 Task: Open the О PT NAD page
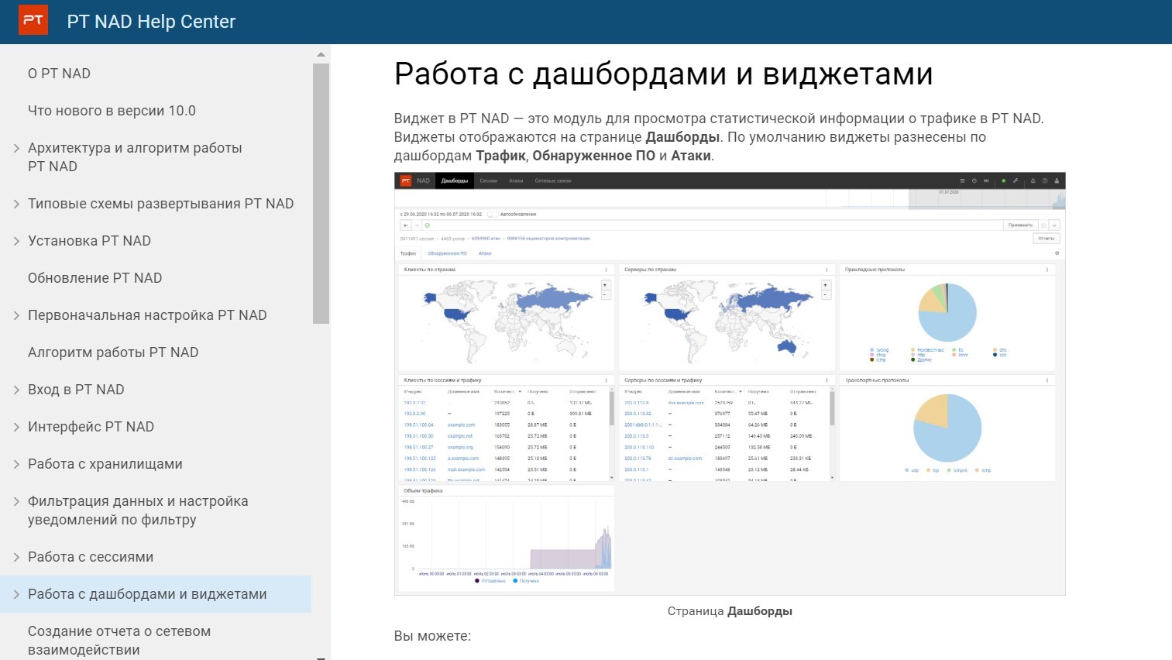point(59,74)
